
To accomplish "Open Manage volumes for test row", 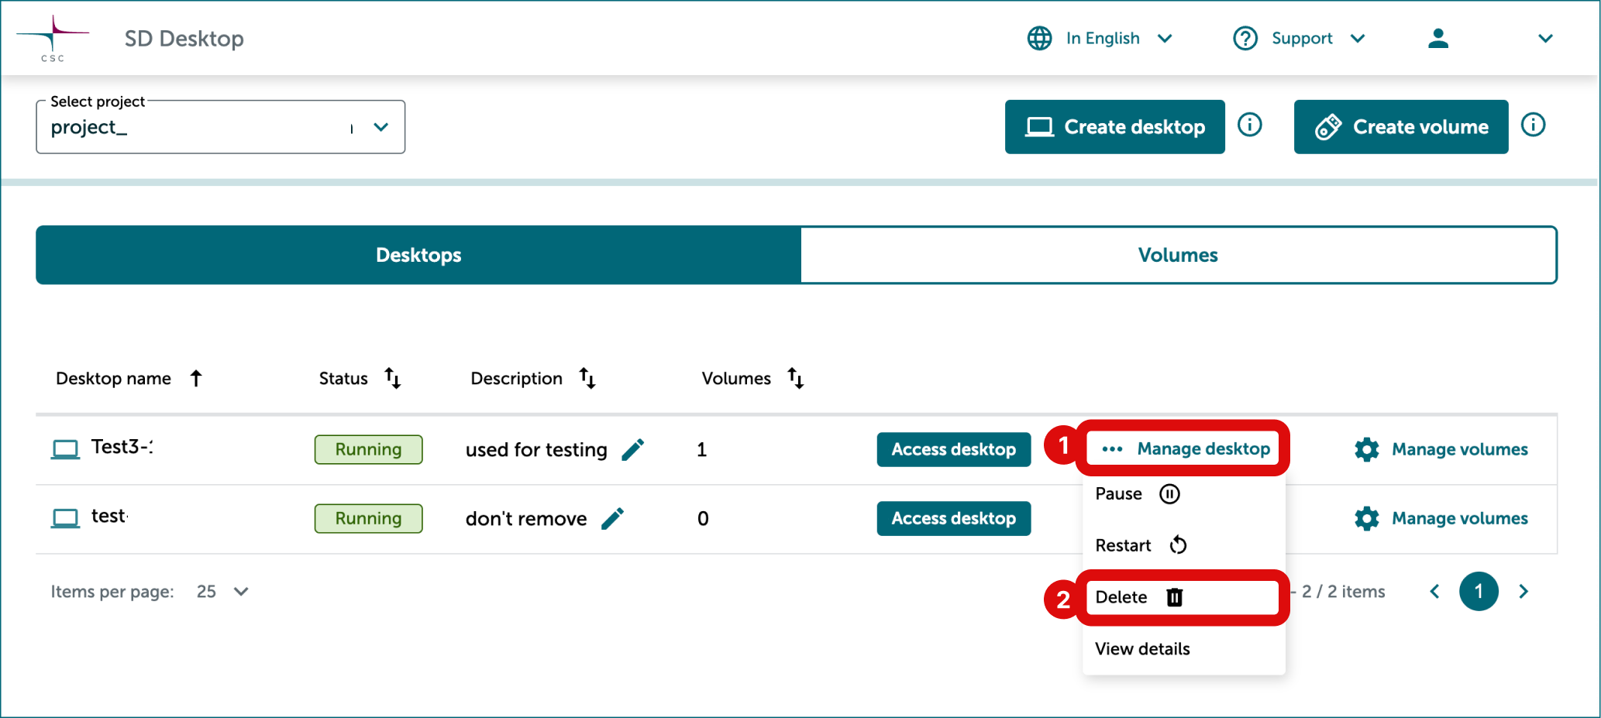I will pyautogui.click(x=1442, y=518).
